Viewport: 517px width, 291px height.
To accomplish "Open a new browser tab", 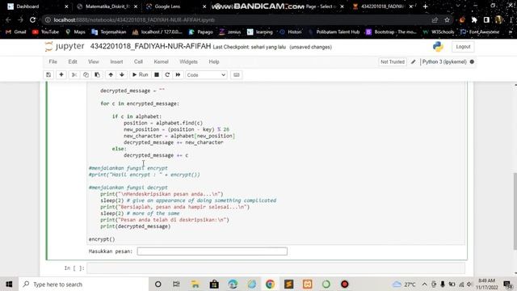I will click(x=426, y=6).
